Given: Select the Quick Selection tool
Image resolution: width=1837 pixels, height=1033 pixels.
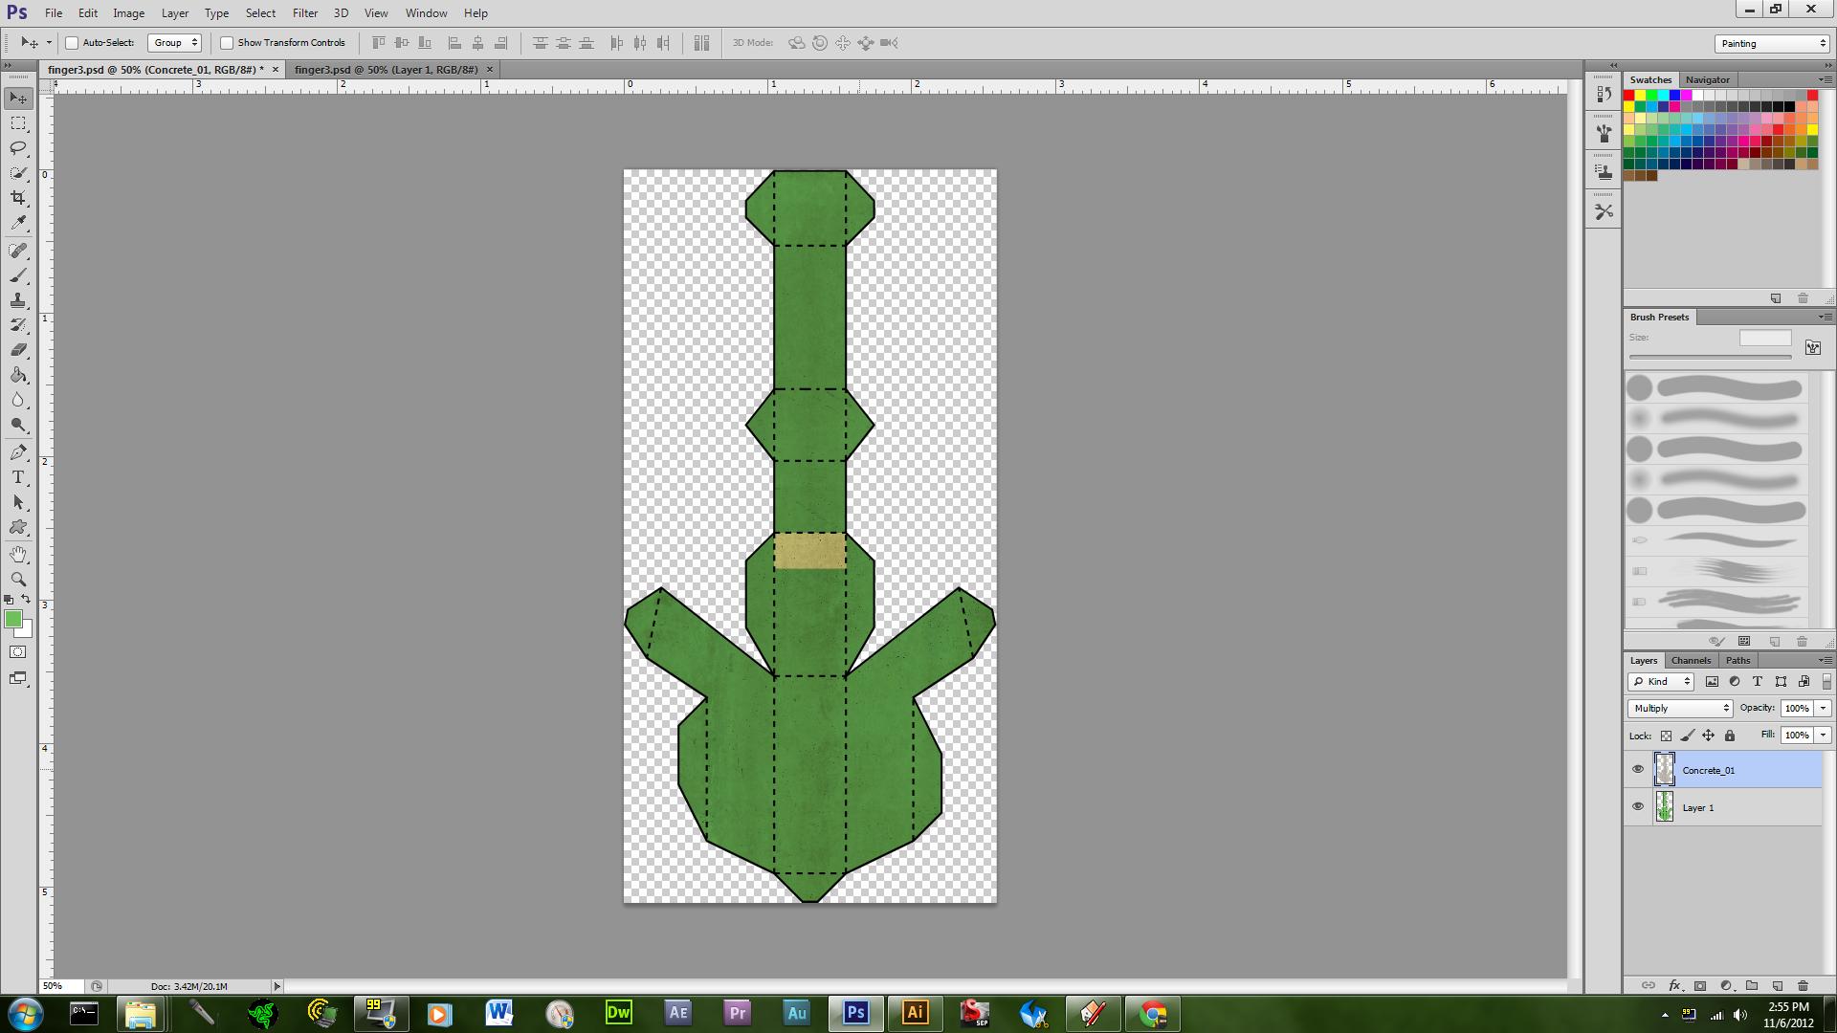Looking at the screenshot, I should 18,173.
